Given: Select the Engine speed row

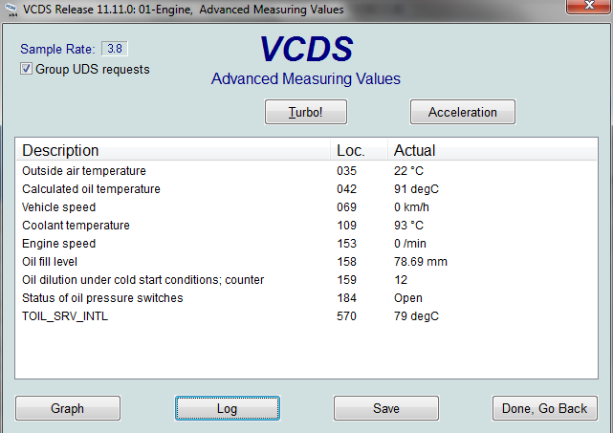Looking at the screenshot, I should (x=306, y=244).
